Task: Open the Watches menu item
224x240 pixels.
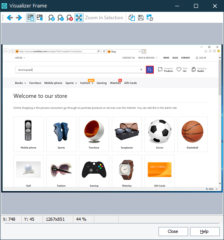Action: [x=115, y=83]
